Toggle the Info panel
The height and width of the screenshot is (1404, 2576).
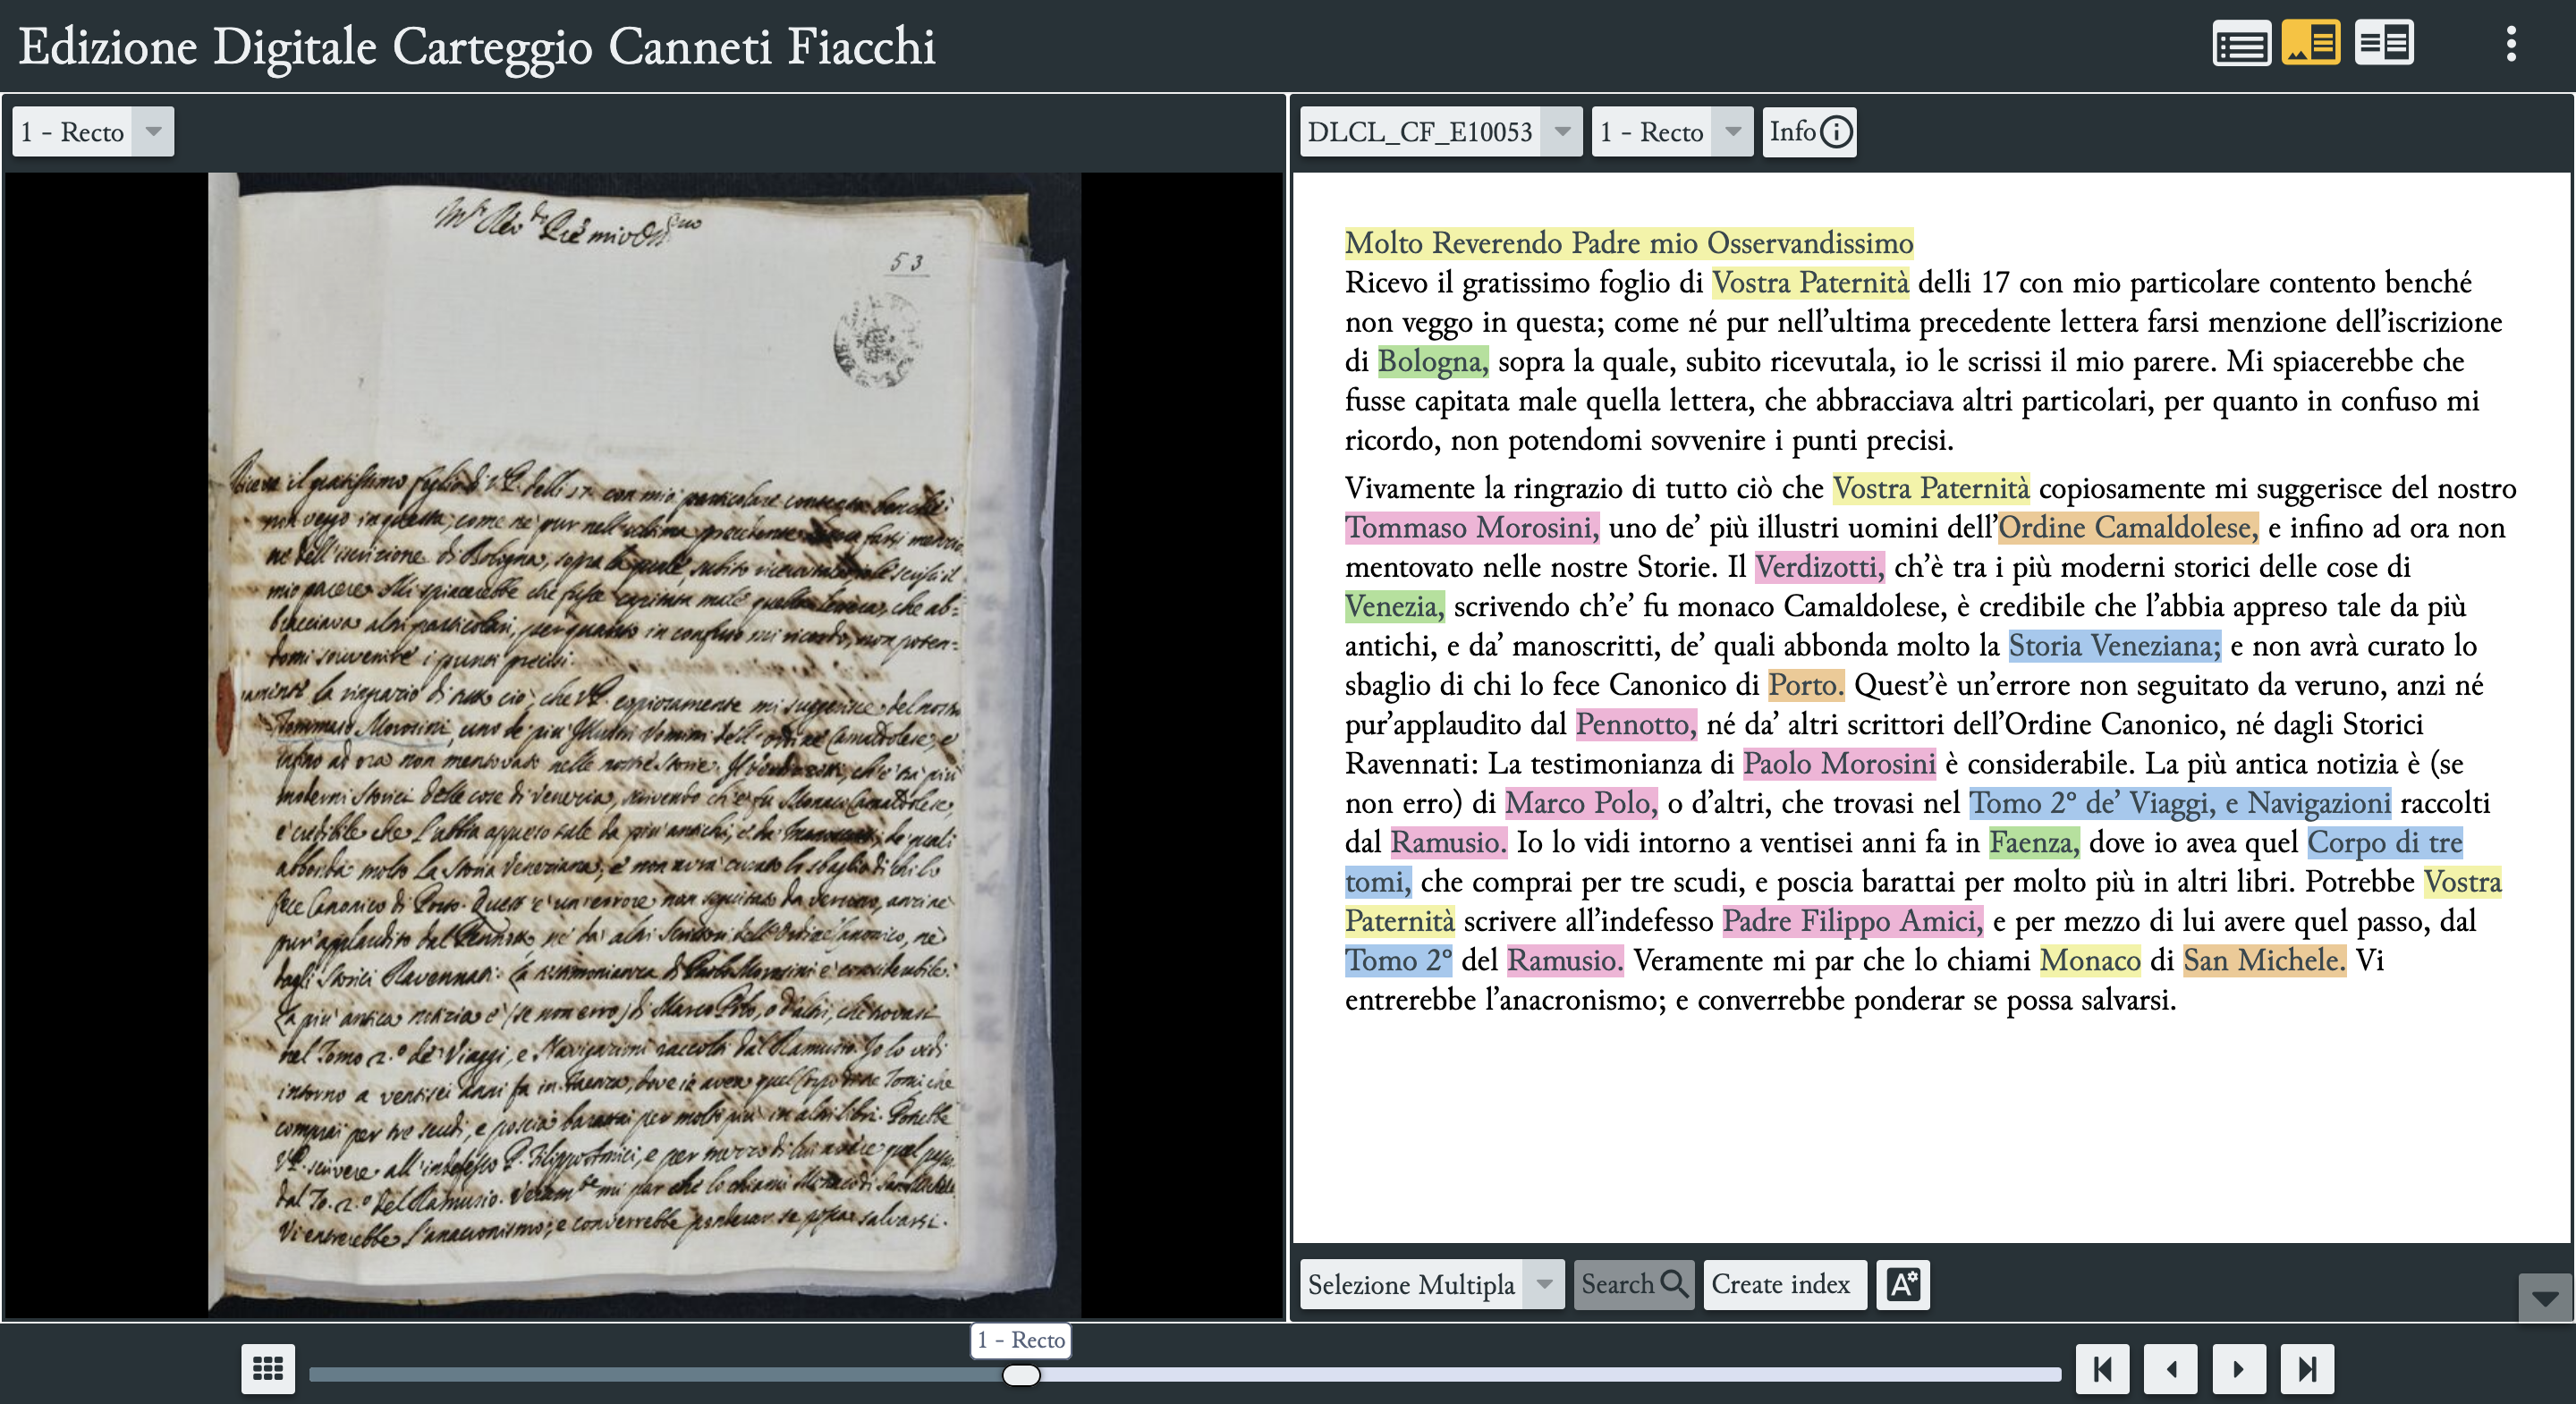[1808, 131]
